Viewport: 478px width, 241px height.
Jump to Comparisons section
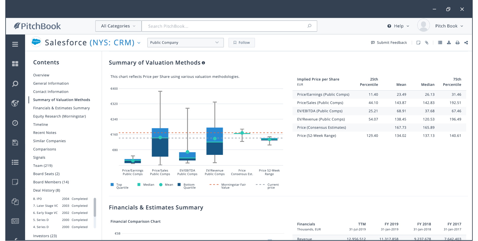click(45, 149)
